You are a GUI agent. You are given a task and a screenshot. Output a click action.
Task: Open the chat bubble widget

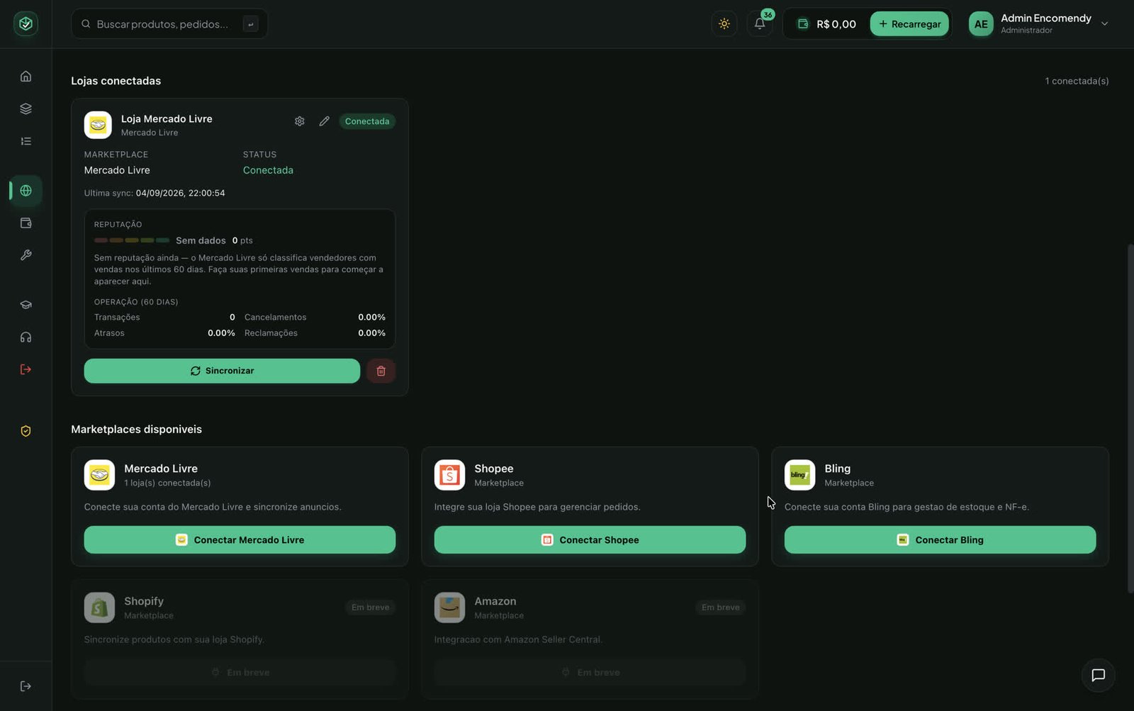point(1098,675)
